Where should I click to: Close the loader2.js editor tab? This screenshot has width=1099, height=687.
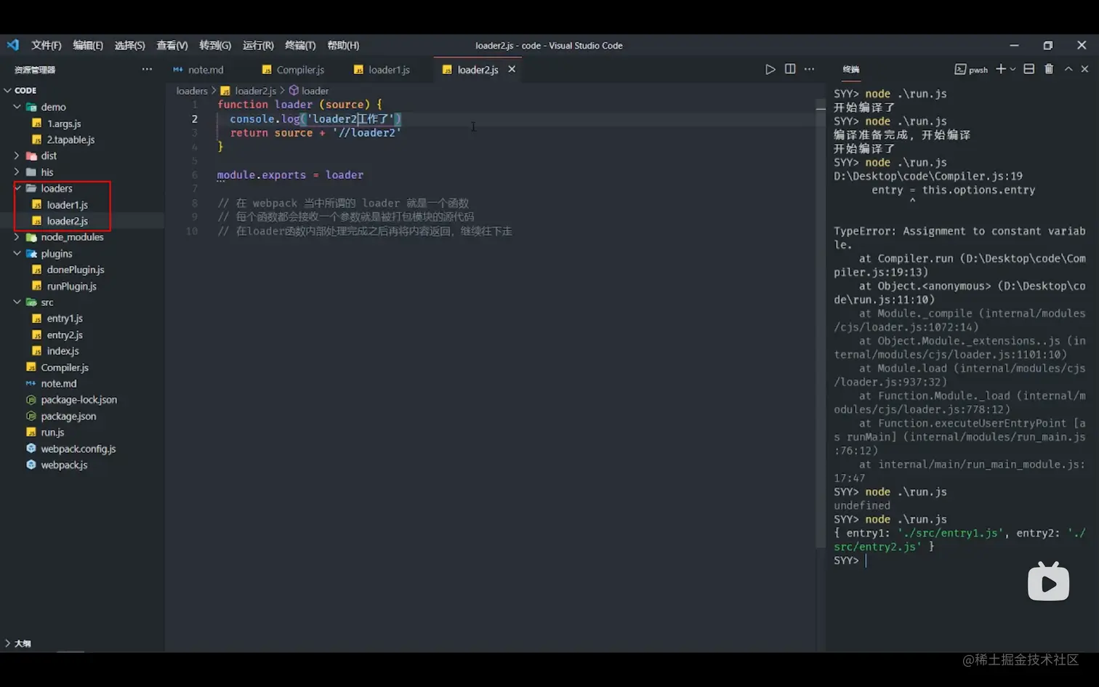click(x=512, y=69)
